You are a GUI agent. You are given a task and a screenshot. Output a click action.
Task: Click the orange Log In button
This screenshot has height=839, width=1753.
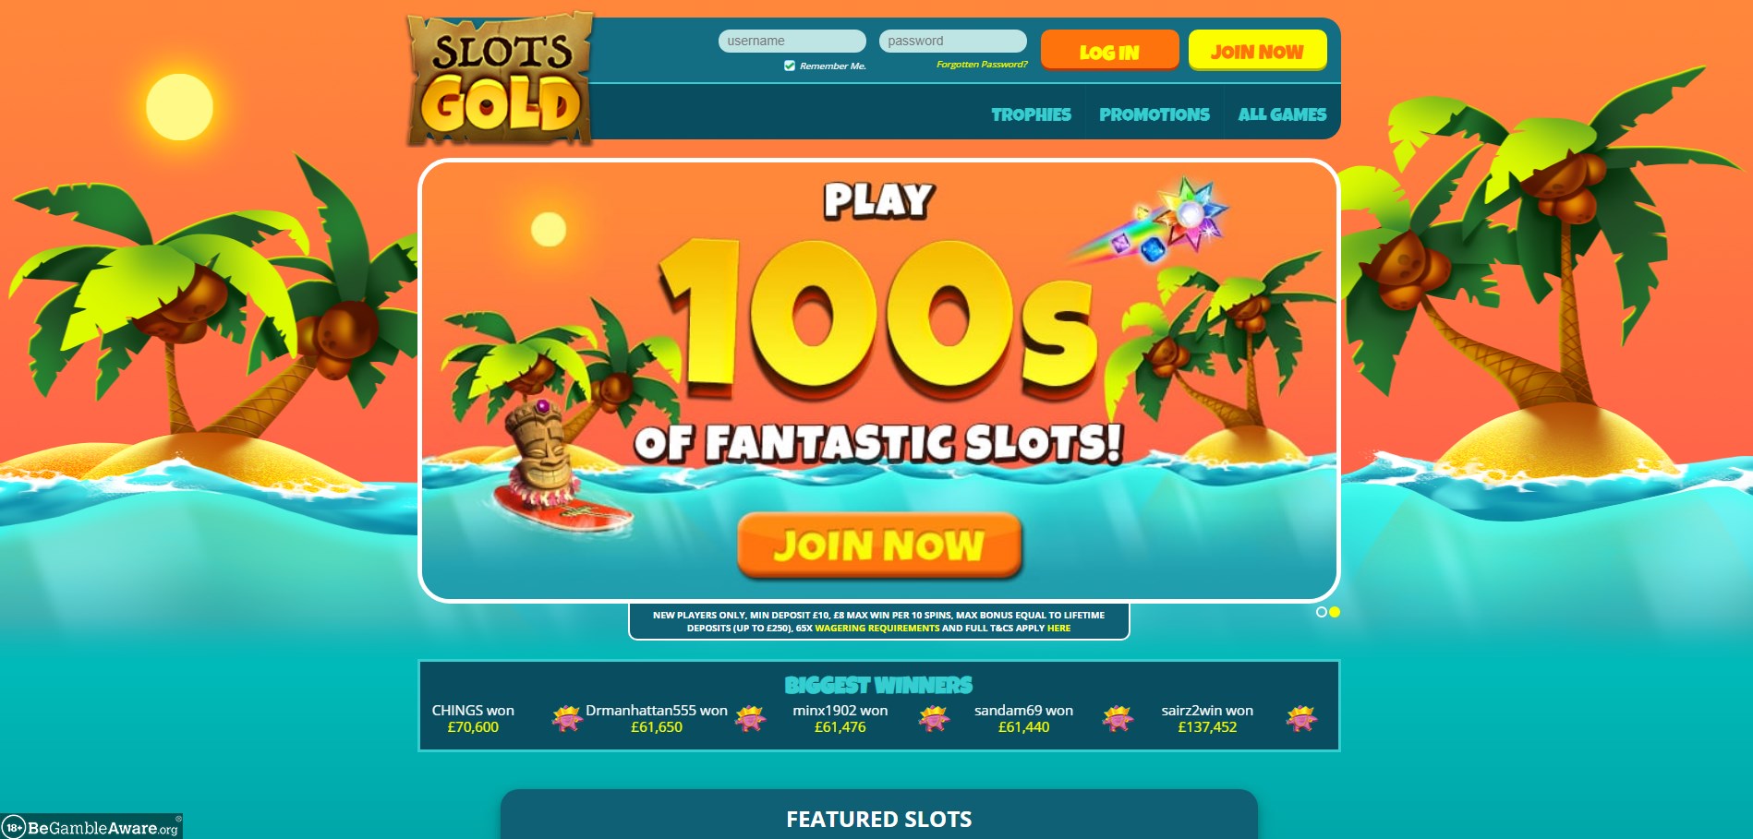coord(1110,50)
